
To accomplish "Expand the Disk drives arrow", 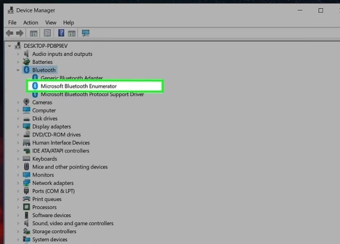I will [18, 118].
